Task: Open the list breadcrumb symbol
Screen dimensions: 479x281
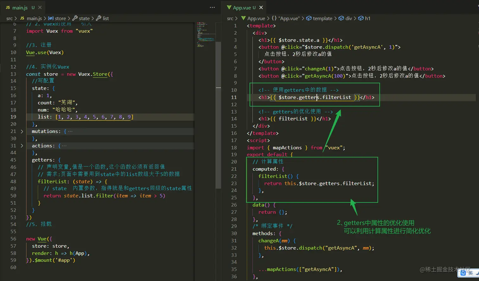Action: (106, 18)
